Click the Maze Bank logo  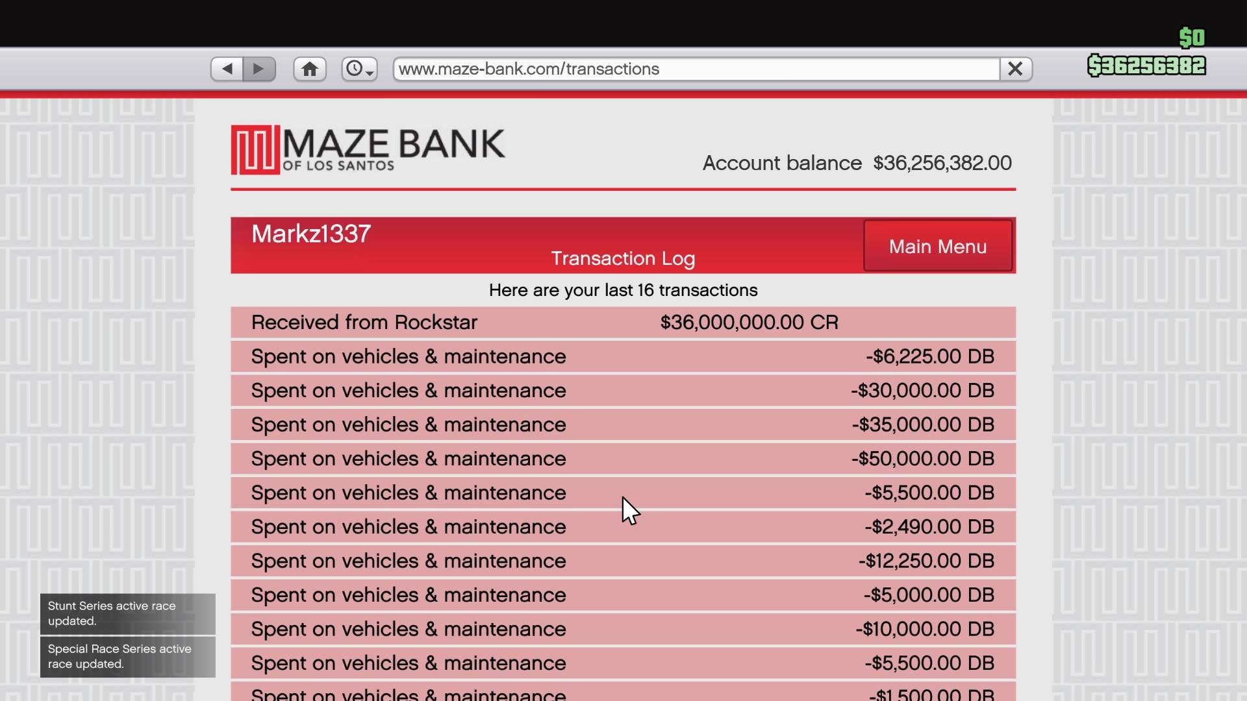click(367, 149)
